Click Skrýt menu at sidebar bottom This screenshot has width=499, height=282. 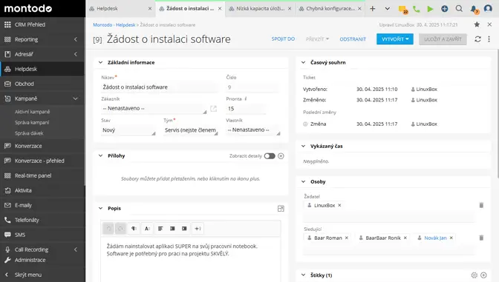pyautogui.click(x=42, y=275)
